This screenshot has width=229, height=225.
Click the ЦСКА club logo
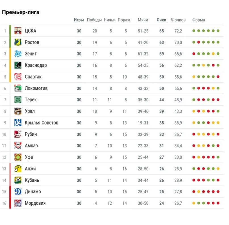[x=18, y=31]
